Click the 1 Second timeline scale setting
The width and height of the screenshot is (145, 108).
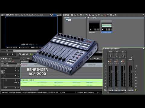[x=10, y=66]
